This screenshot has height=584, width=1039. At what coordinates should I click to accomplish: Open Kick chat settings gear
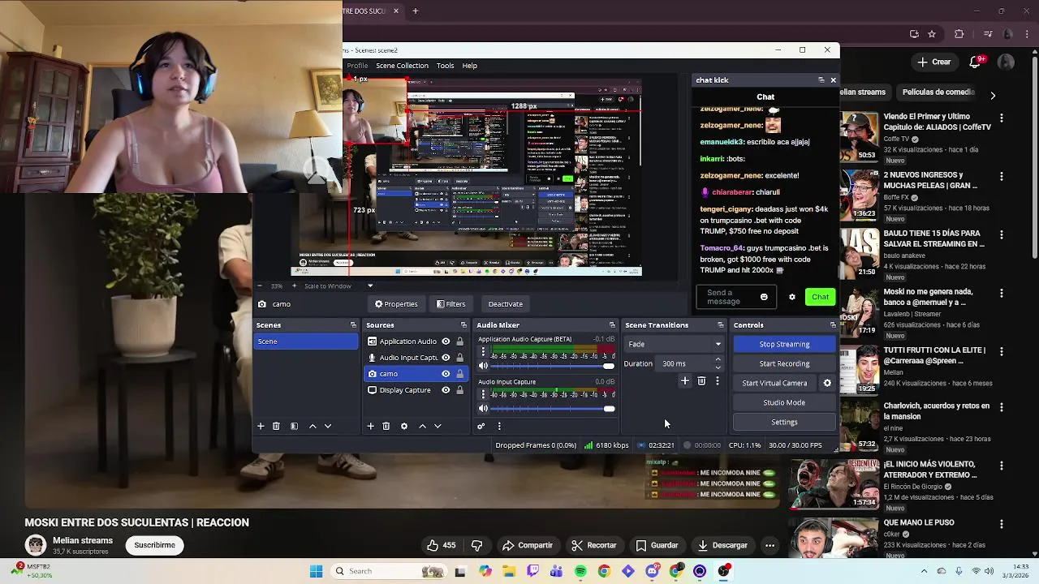click(x=792, y=297)
